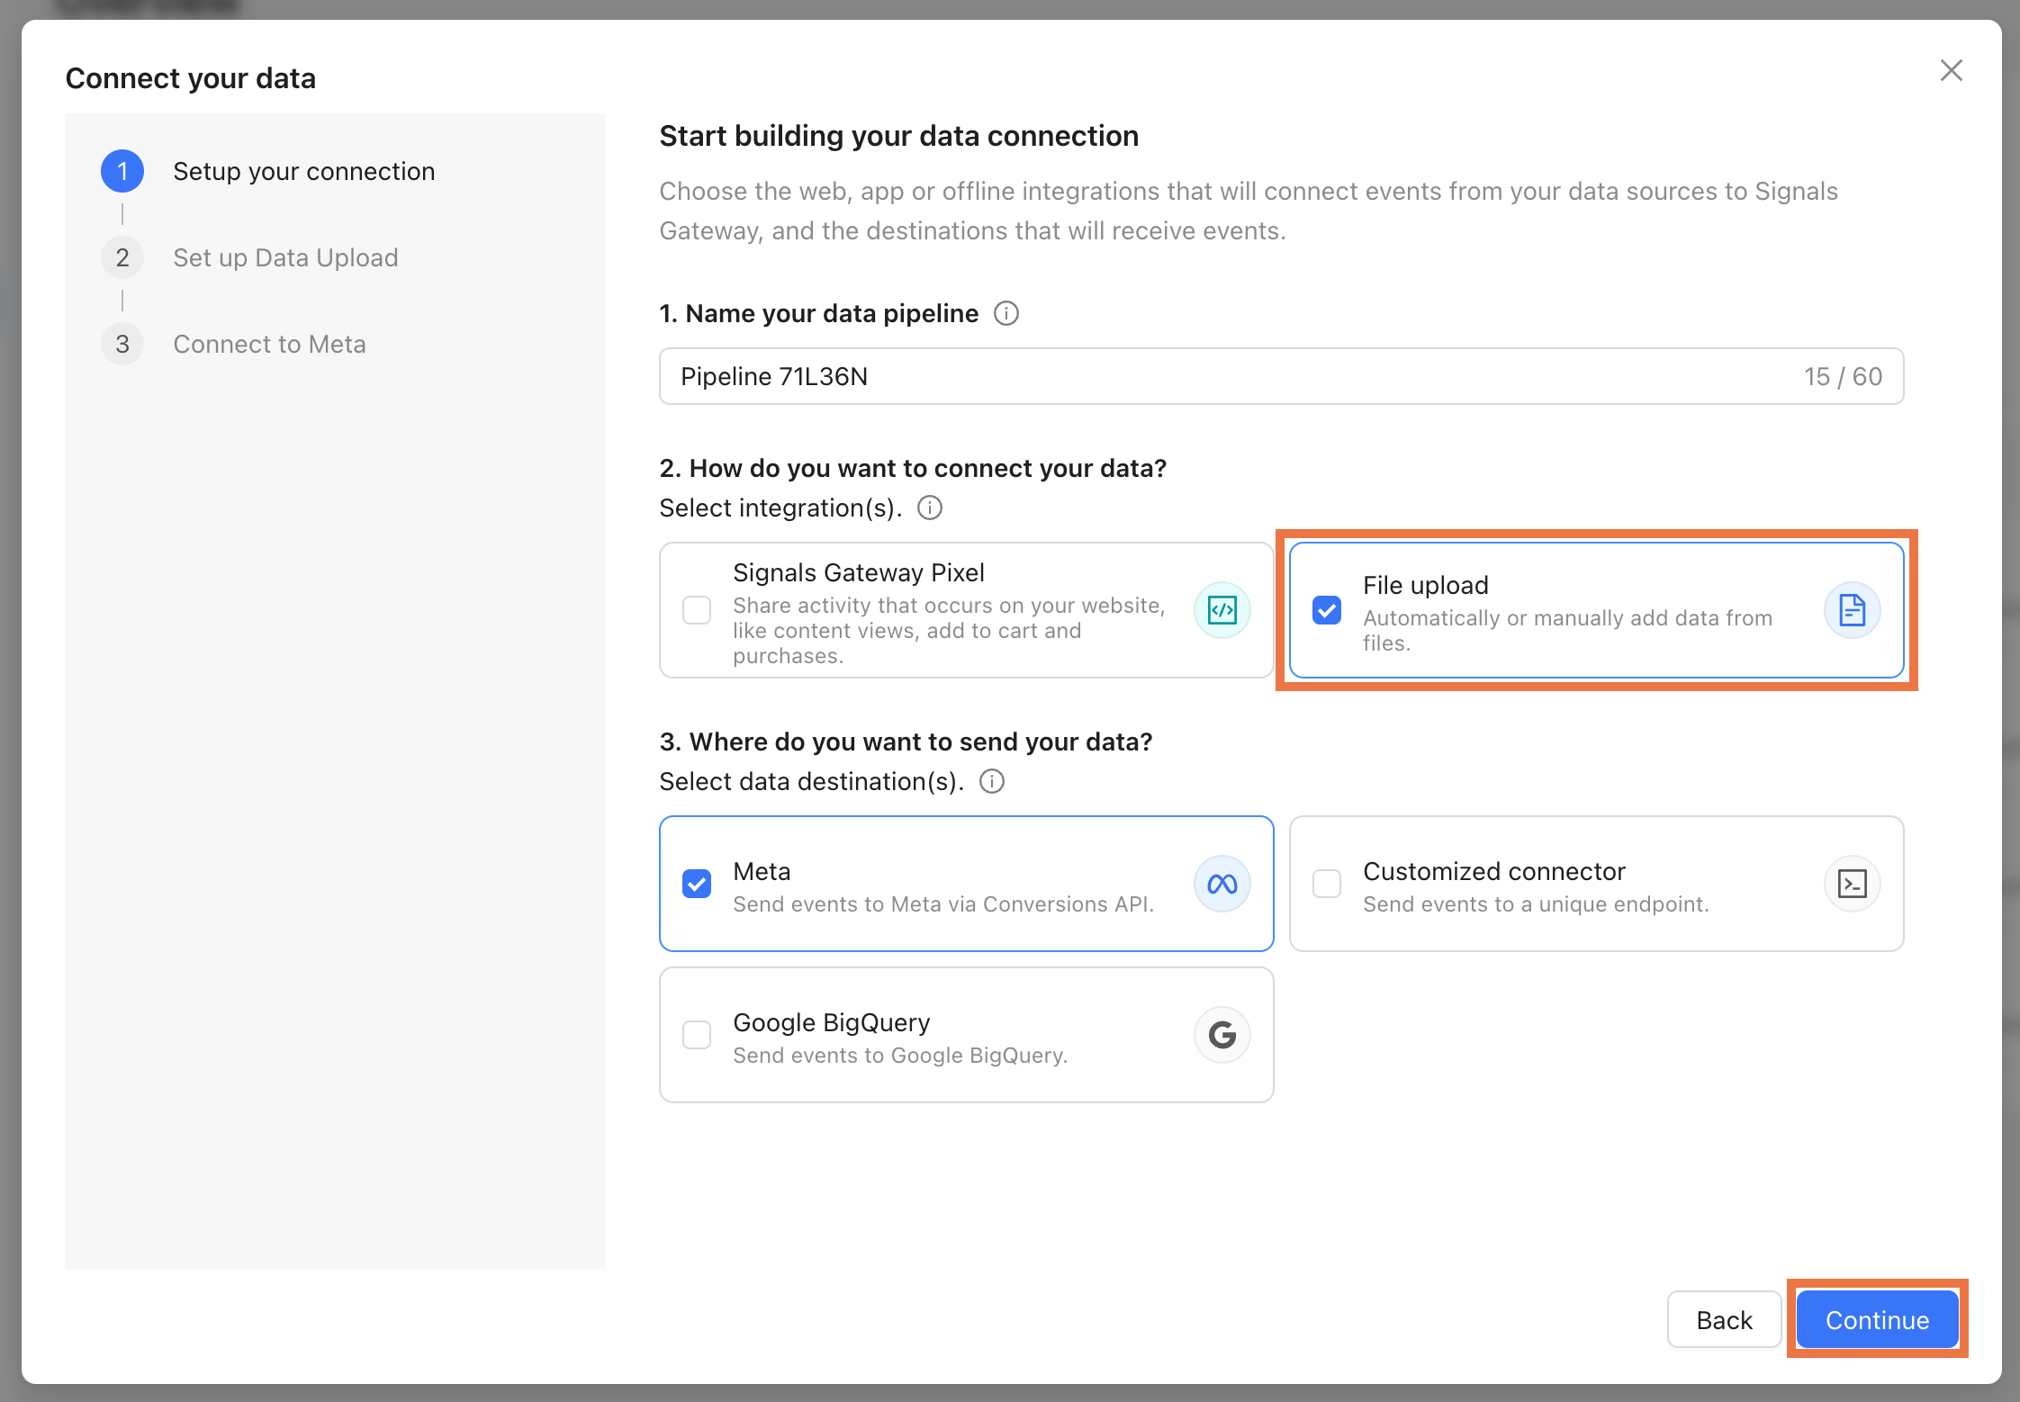Click the Connect your data dialog title
The width and height of the screenshot is (2020, 1402).
(x=191, y=78)
